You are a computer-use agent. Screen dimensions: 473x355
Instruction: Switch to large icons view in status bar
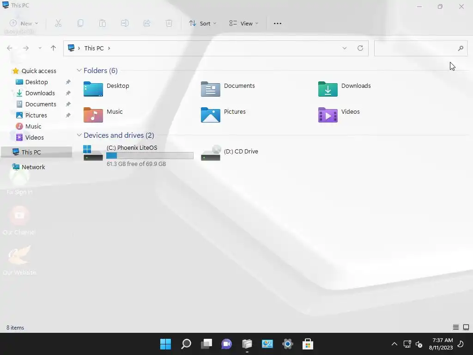point(466,327)
